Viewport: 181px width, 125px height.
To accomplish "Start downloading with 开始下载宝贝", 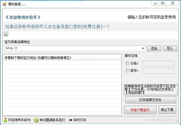I will [x=140, y=110].
